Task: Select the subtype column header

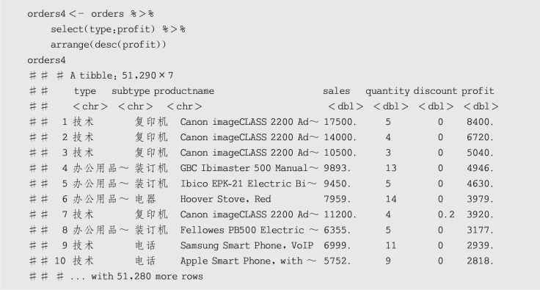Action: pyautogui.click(x=131, y=91)
